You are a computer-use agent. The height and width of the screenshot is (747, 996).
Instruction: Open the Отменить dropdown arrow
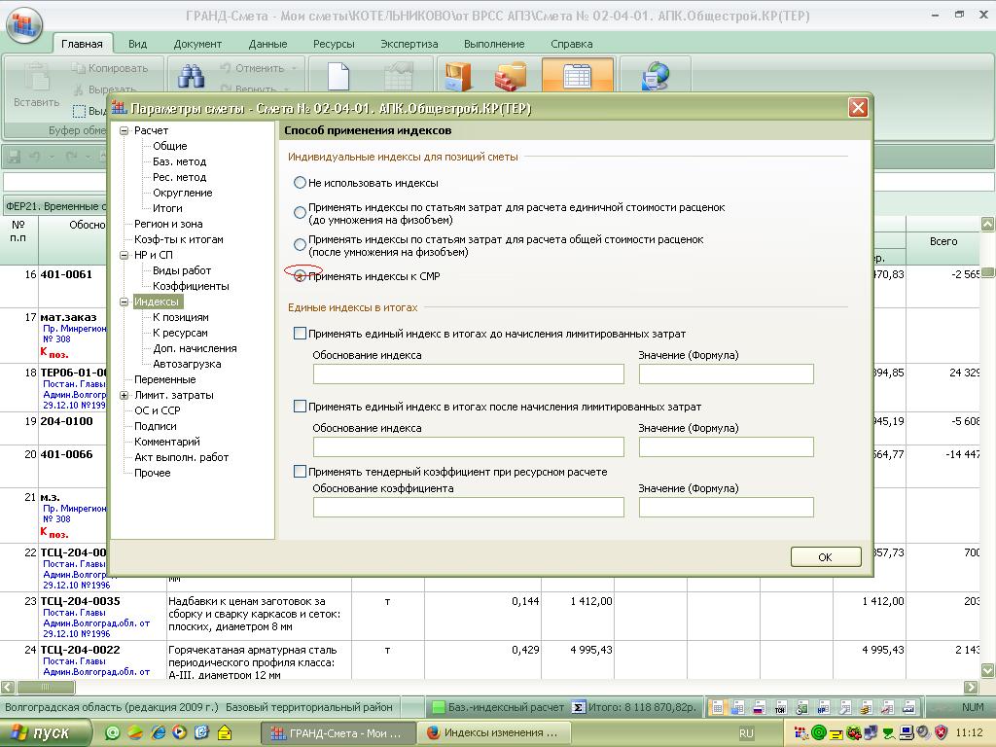coord(294,68)
